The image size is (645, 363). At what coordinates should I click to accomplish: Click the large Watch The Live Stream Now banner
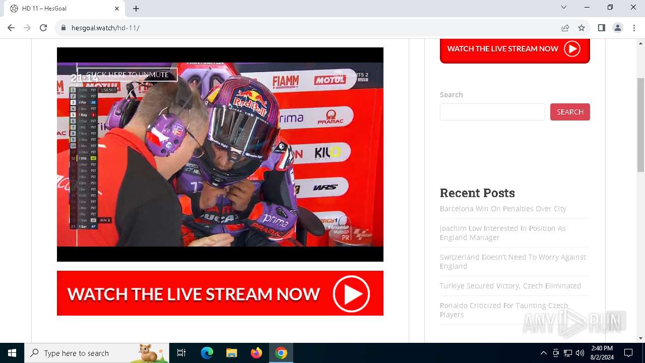click(x=220, y=293)
